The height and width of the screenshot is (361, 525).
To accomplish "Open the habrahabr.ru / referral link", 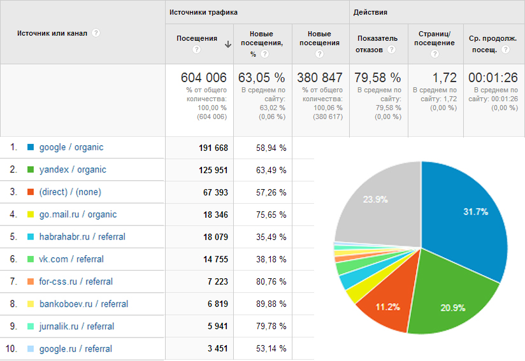I will coord(82,237).
